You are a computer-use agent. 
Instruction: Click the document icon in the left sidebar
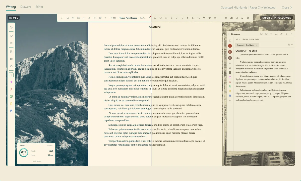(11, 52)
